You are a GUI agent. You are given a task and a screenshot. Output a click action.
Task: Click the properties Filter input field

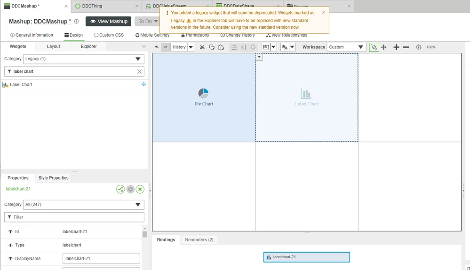pos(74,217)
